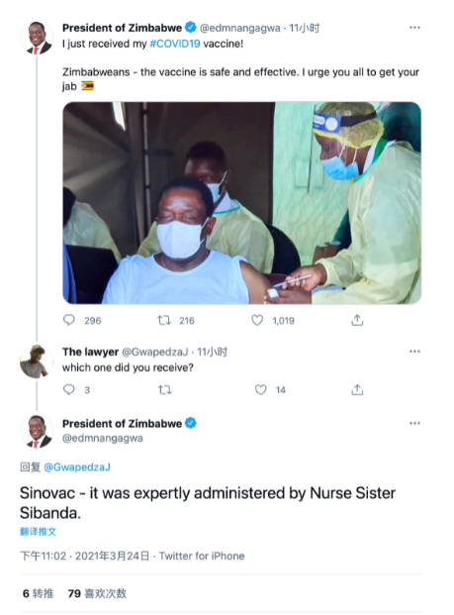The height and width of the screenshot is (615, 454).
Task: Retweet The lawyer's tweet
Action: pos(164,390)
